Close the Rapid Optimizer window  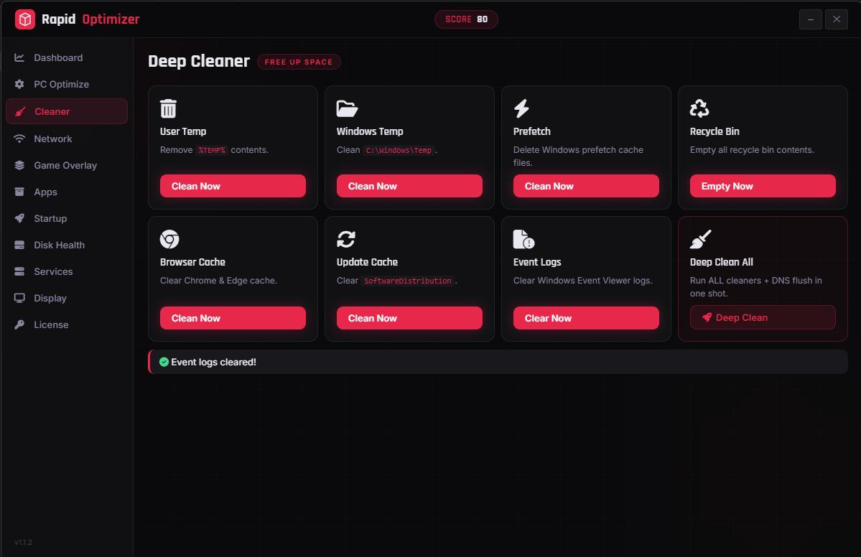837,19
